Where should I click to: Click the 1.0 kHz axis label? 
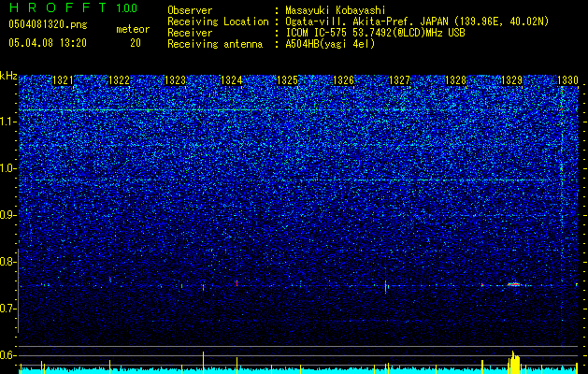tap(8, 168)
